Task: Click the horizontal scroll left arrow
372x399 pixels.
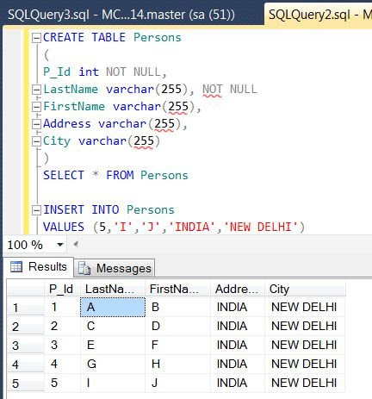Action: point(76,245)
